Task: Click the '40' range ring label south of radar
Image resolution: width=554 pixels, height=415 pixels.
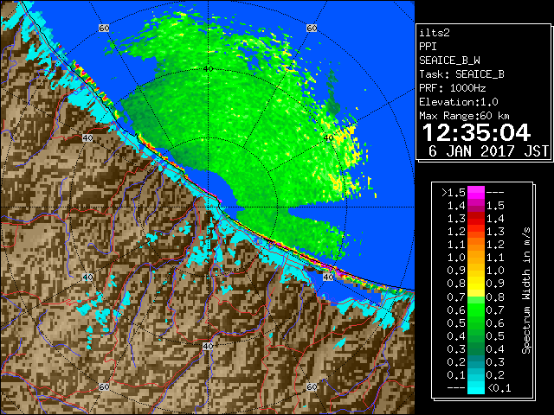Action: pos(208,346)
